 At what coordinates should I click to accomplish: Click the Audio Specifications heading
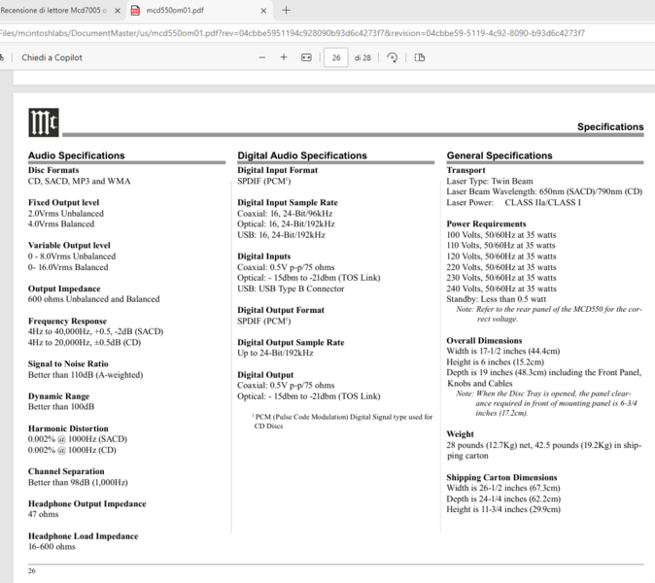76,155
